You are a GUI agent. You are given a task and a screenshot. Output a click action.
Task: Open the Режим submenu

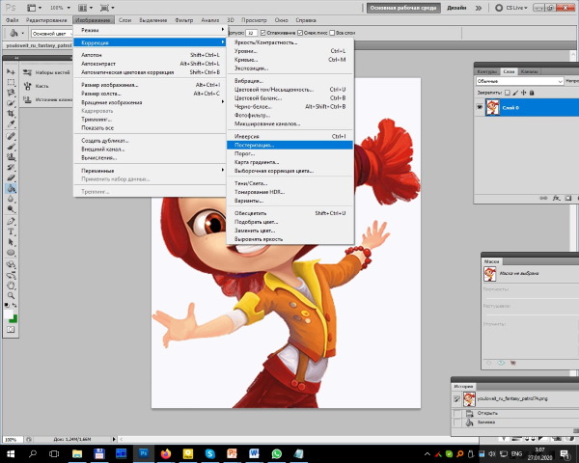click(x=150, y=30)
